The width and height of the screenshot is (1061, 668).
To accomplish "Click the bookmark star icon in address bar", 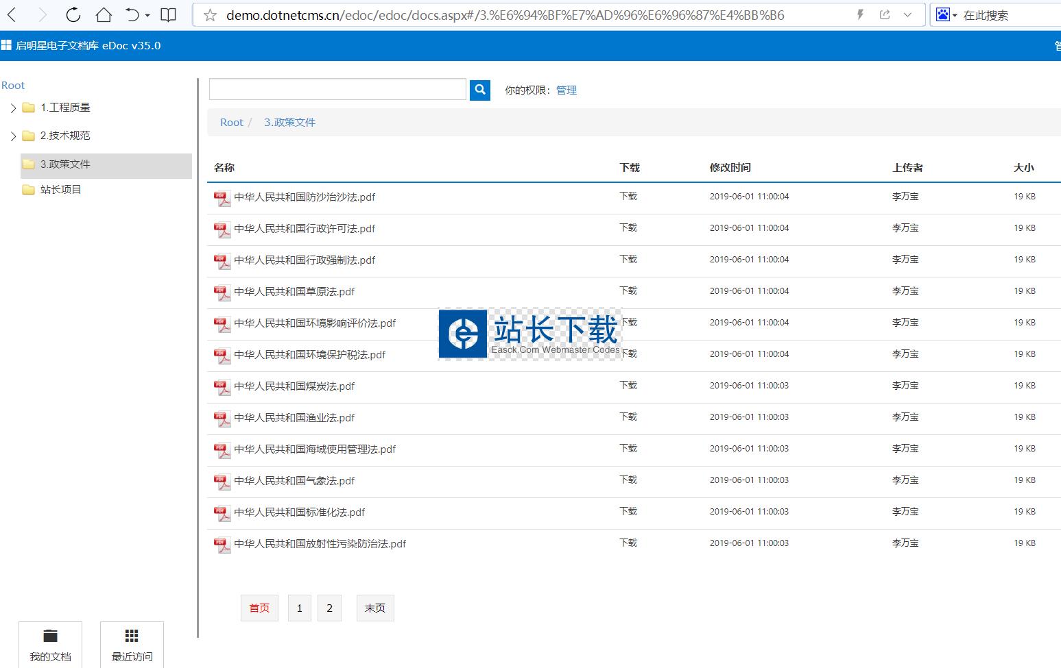I will pos(211,15).
